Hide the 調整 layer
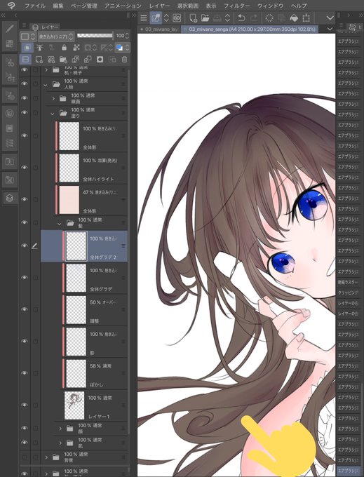The image size is (364, 477). pyautogui.click(x=25, y=309)
